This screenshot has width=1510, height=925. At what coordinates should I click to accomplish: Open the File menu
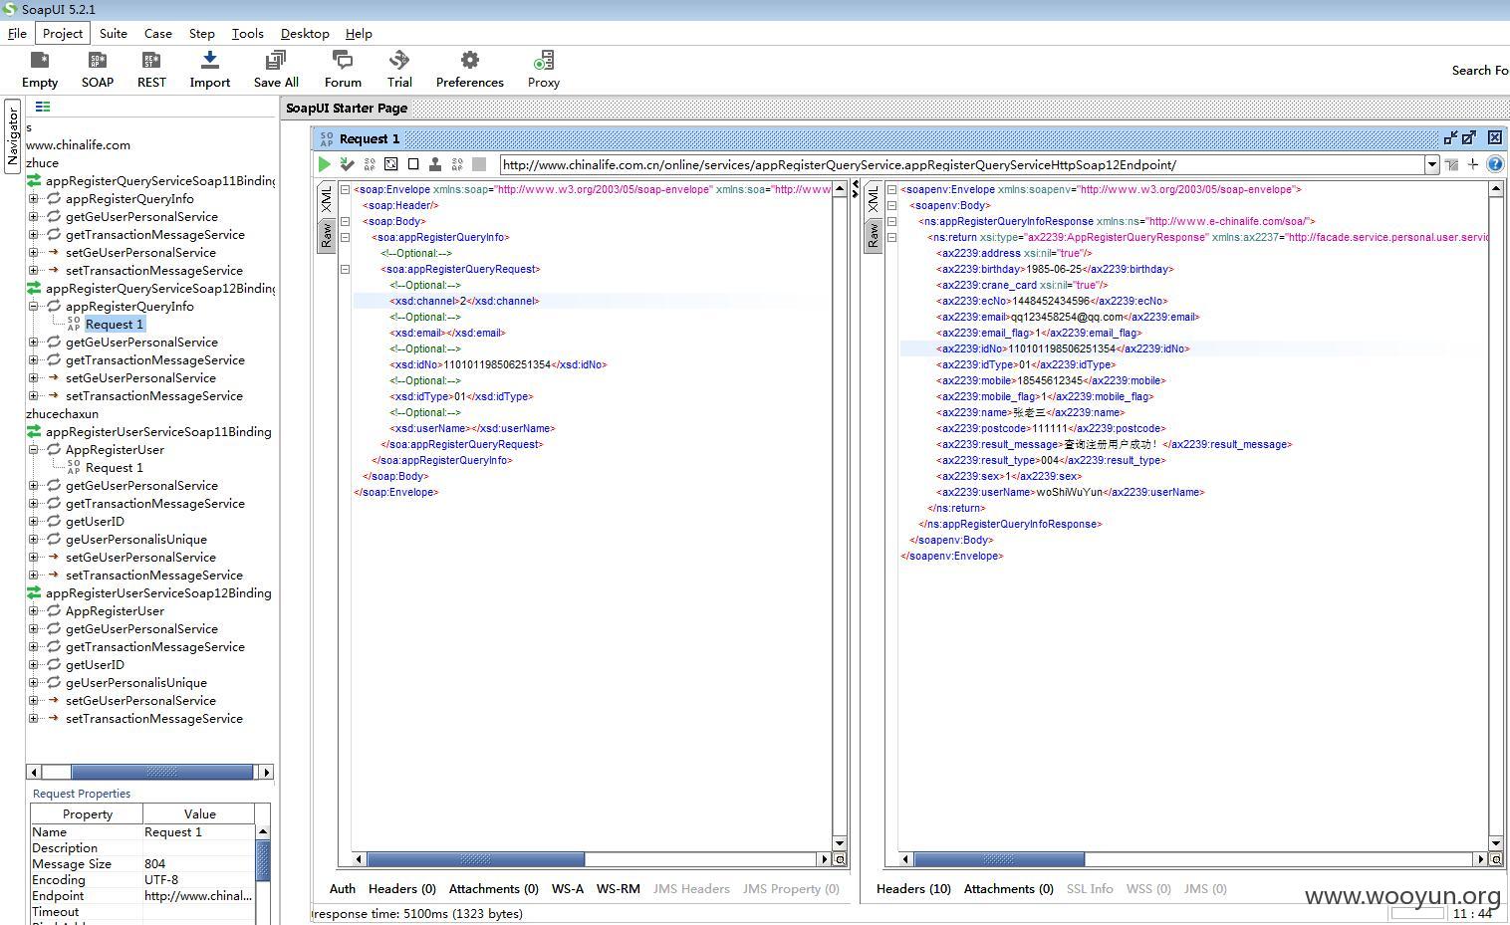pos(17,33)
